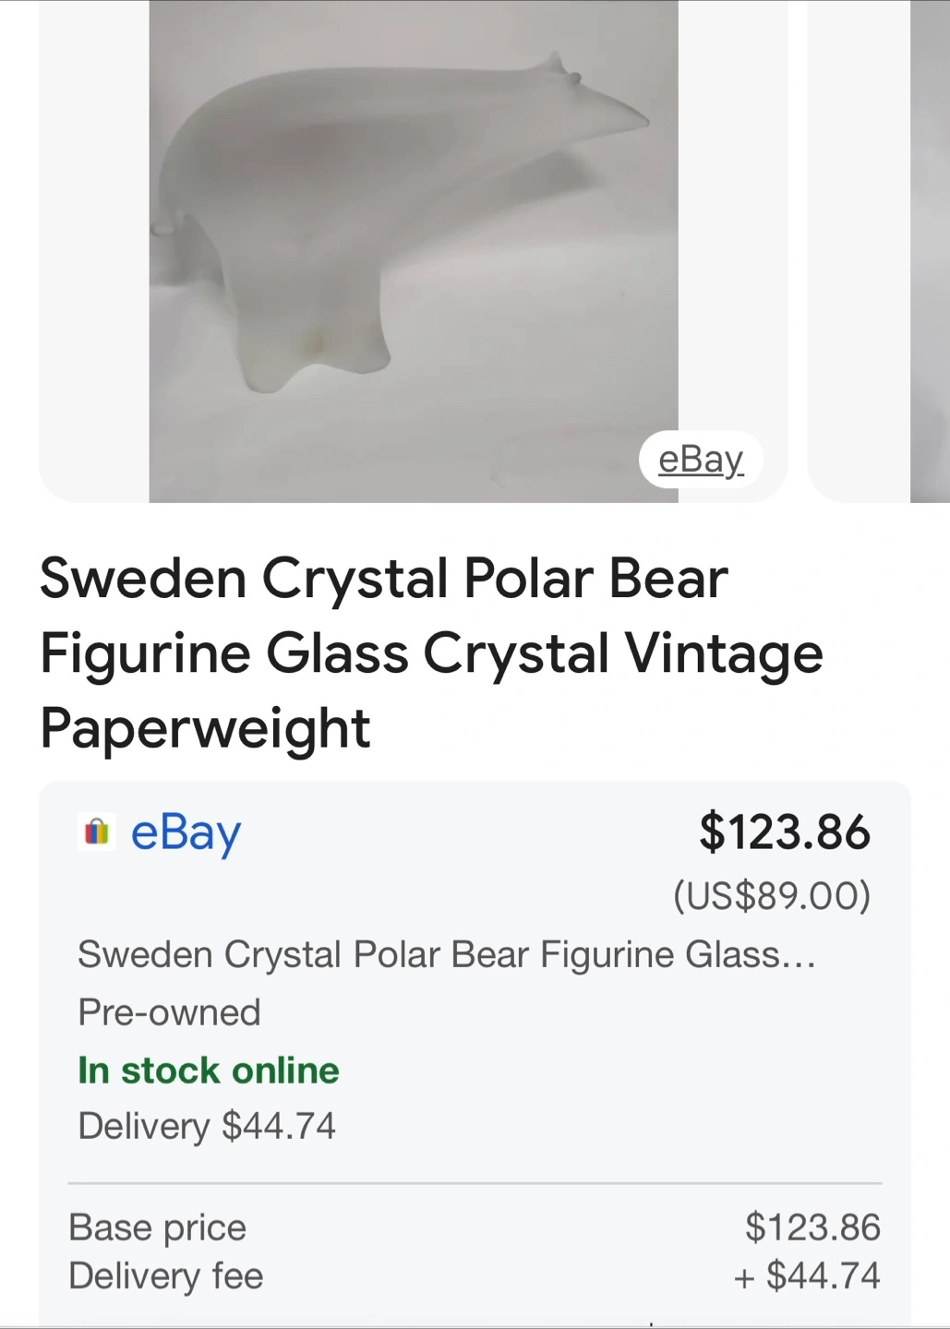Click 'Sweden Crystal Polar Bear' first title line
This screenshot has width=950, height=1329.
[x=384, y=579]
